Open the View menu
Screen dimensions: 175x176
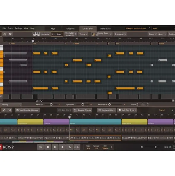(x=26, y=28)
